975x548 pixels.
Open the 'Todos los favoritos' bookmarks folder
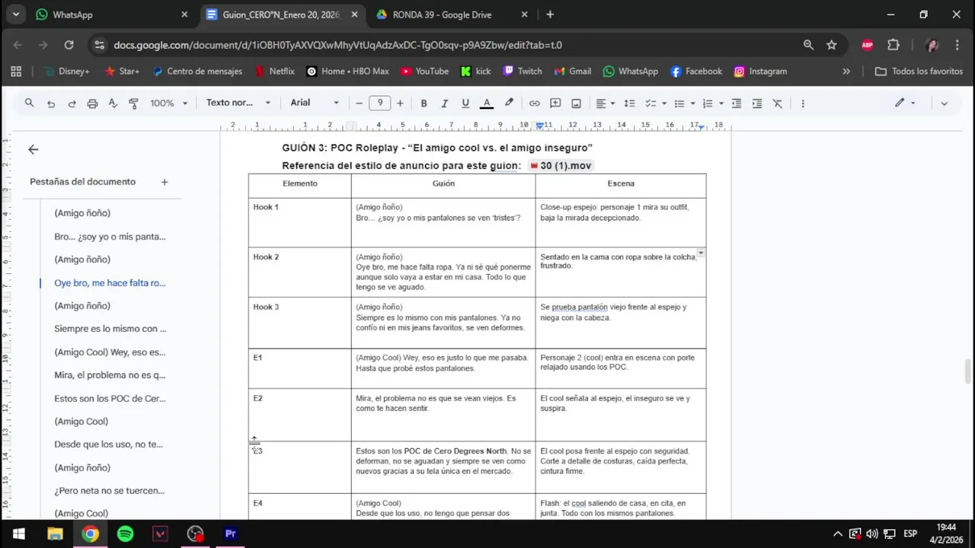919,72
